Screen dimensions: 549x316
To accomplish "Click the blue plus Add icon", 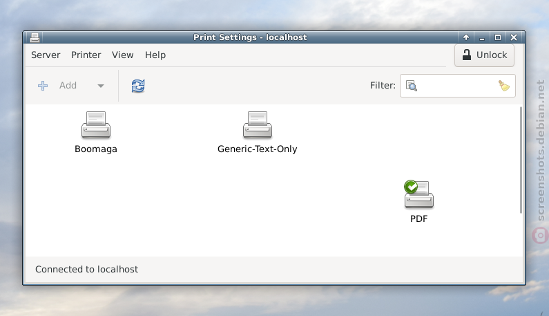I will [43, 86].
